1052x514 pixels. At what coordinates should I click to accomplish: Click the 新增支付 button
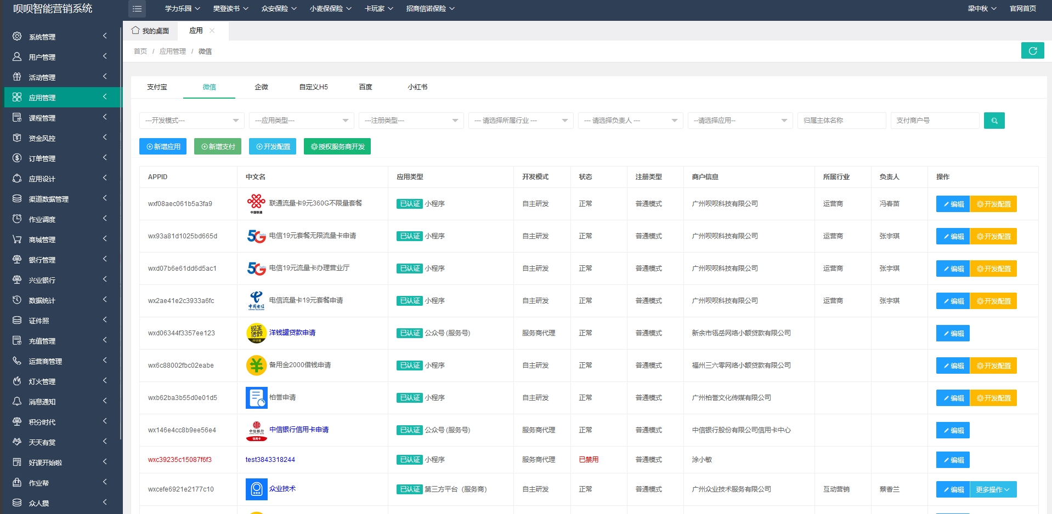[x=218, y=147]
